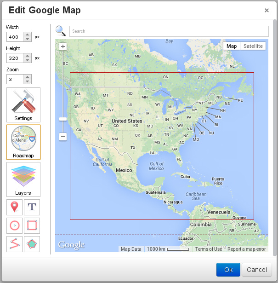Click the Ok button
This screenshot has width=278, height=283.
[228, 270]
